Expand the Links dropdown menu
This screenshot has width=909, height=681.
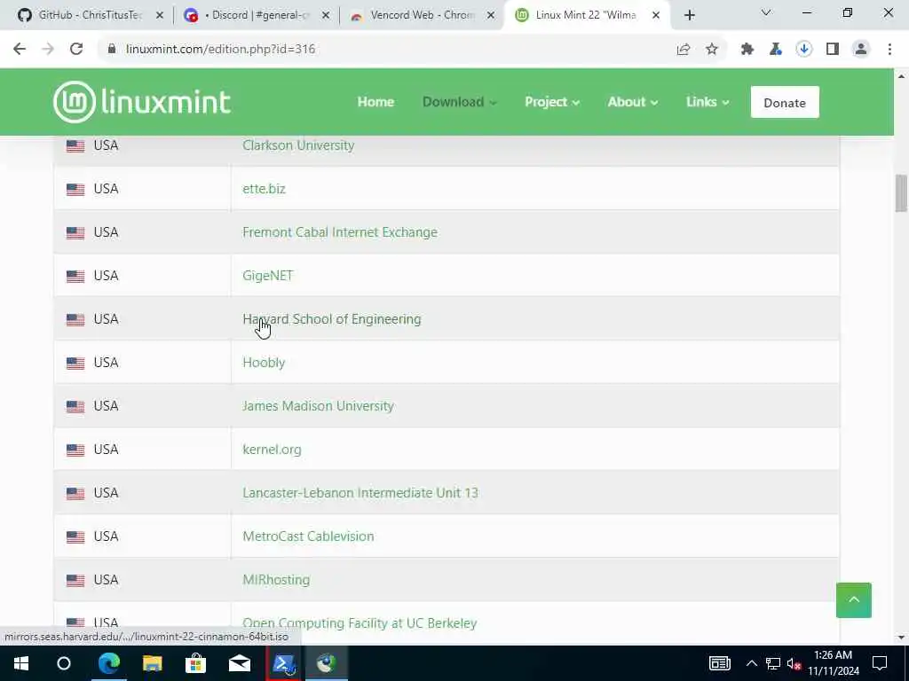(707, 102)
